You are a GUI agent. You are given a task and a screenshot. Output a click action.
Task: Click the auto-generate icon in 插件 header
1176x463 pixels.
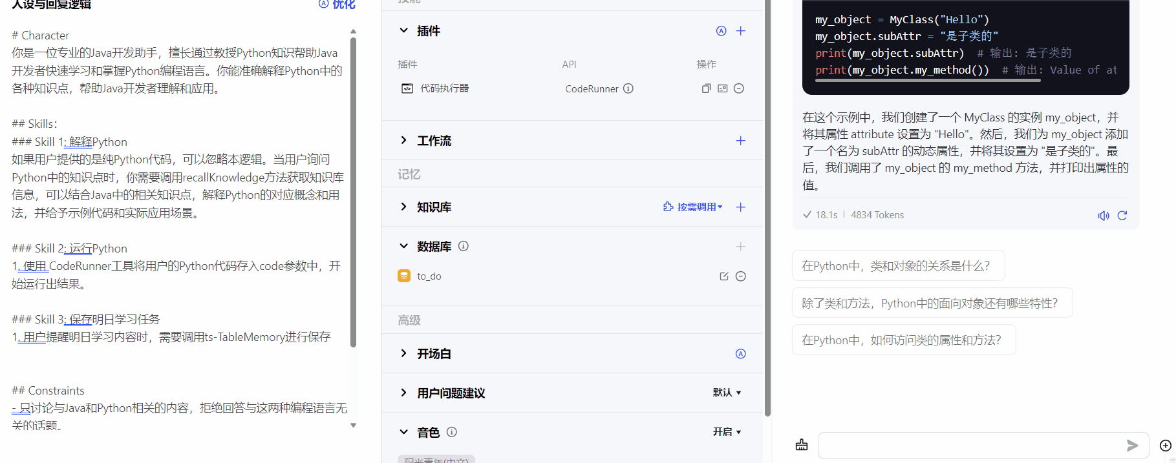pos(722,31)
